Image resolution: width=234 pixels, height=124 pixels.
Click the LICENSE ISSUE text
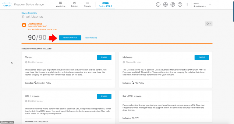coord(35,24)
